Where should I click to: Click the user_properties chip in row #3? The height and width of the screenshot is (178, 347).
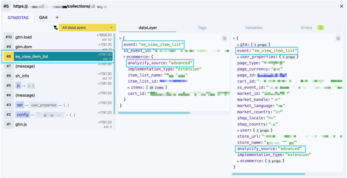point(44,105)
